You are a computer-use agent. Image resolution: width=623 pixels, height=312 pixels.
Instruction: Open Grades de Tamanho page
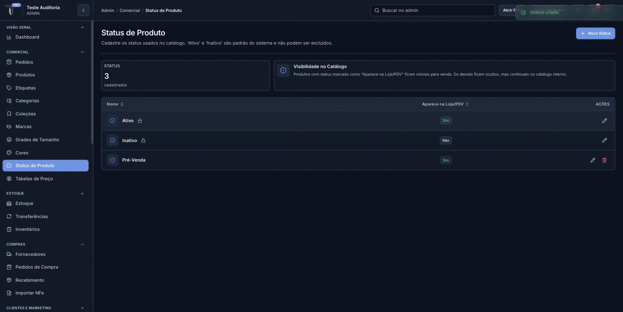[45, 140]
